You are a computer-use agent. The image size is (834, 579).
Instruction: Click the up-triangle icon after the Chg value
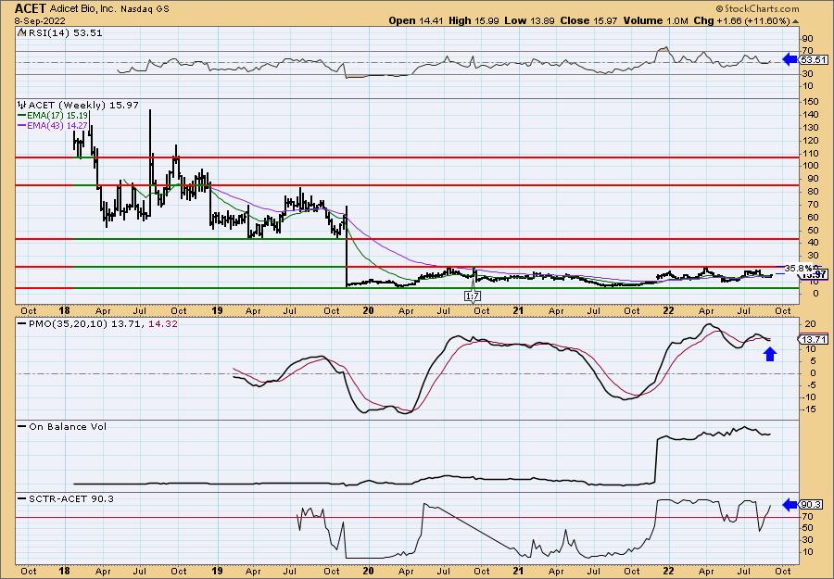[x=796, y=21]
